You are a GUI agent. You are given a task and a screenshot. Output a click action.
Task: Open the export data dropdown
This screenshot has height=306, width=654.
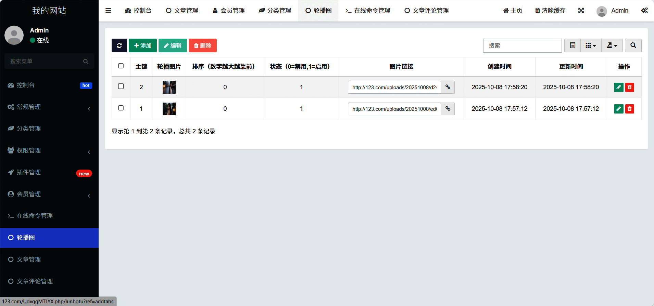click(612, 45)
